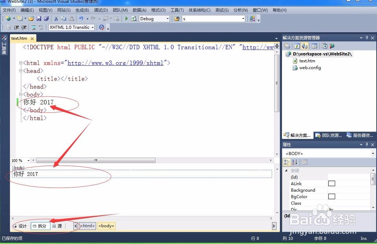Click the Comment Selection lines icon
The image size is (377, 244).
(34, 27)
